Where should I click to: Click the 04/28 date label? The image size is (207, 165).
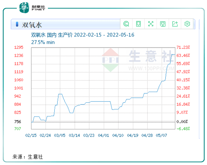(x=147, y=136)
